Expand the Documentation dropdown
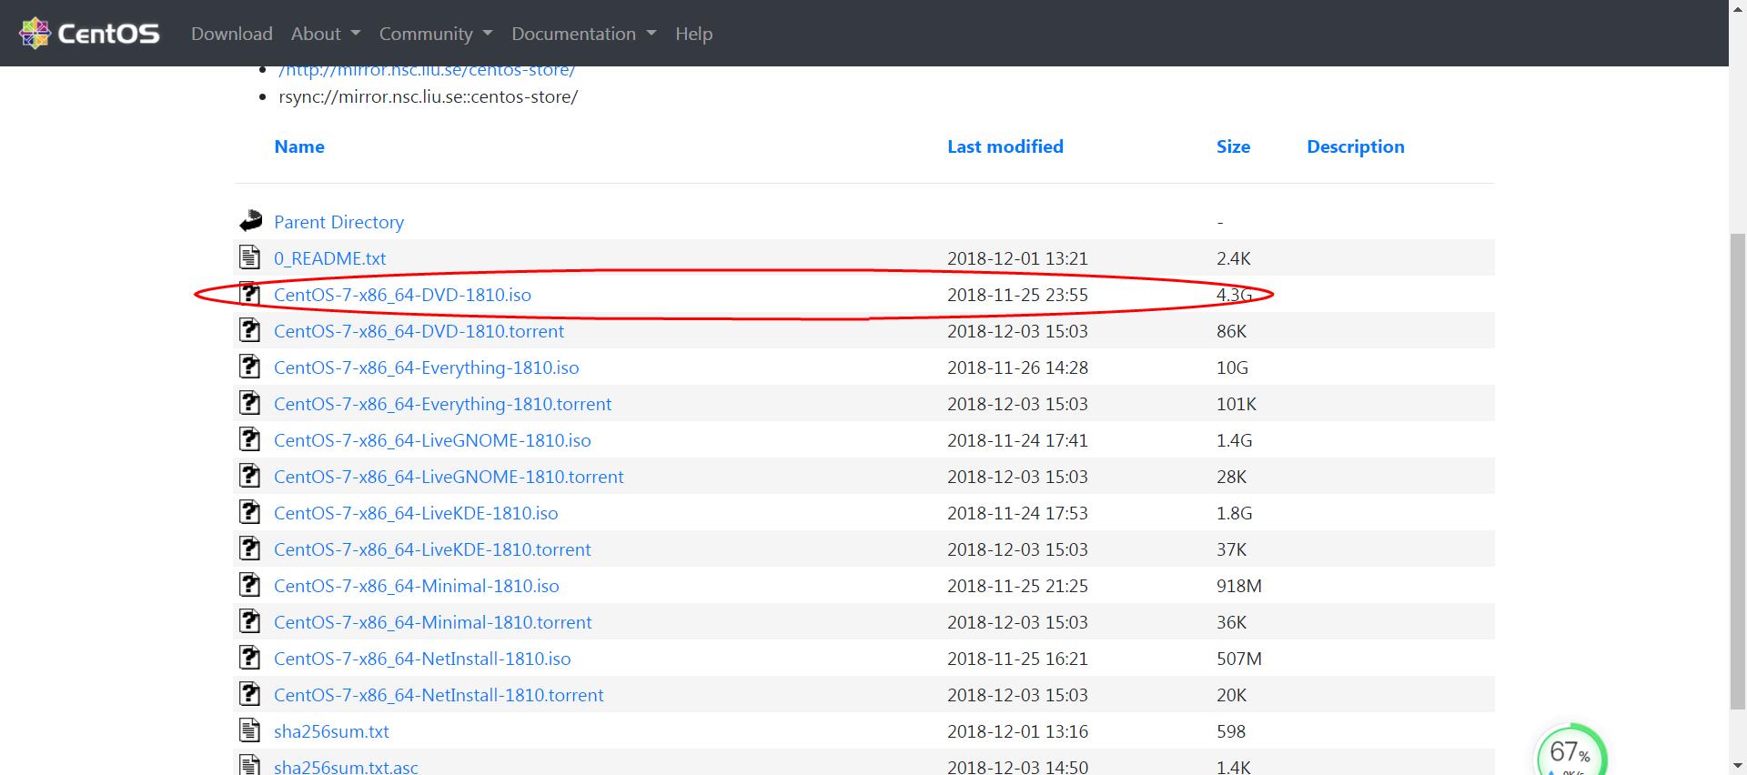The image size is (1747, 775). pyautogui.click(x=582, y=34)
